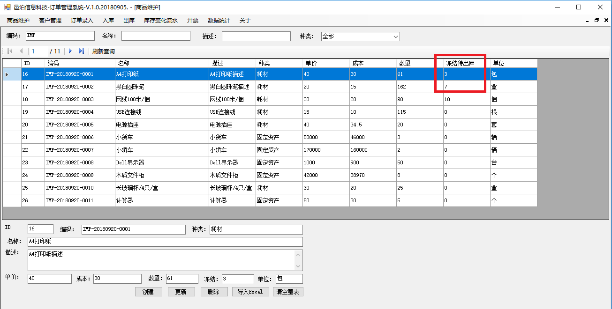Click the detail 编码 field IMP-20180920-0001

click(133, 229)
